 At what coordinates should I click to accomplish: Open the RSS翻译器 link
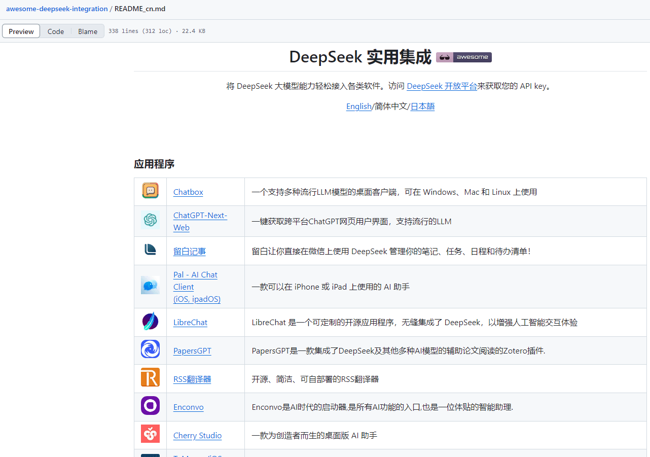click(192, 379)
